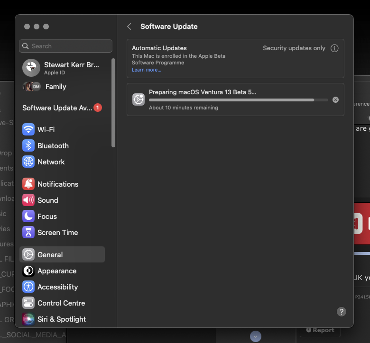The height and width of the screenshot is (343, 370).
Task: Click the Appearance label
Action: pyautogui.click(x=57, y=271)
